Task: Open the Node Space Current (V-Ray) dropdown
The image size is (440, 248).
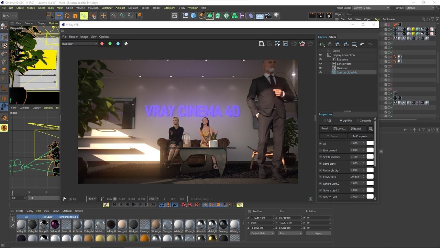Action: point(371,8)
